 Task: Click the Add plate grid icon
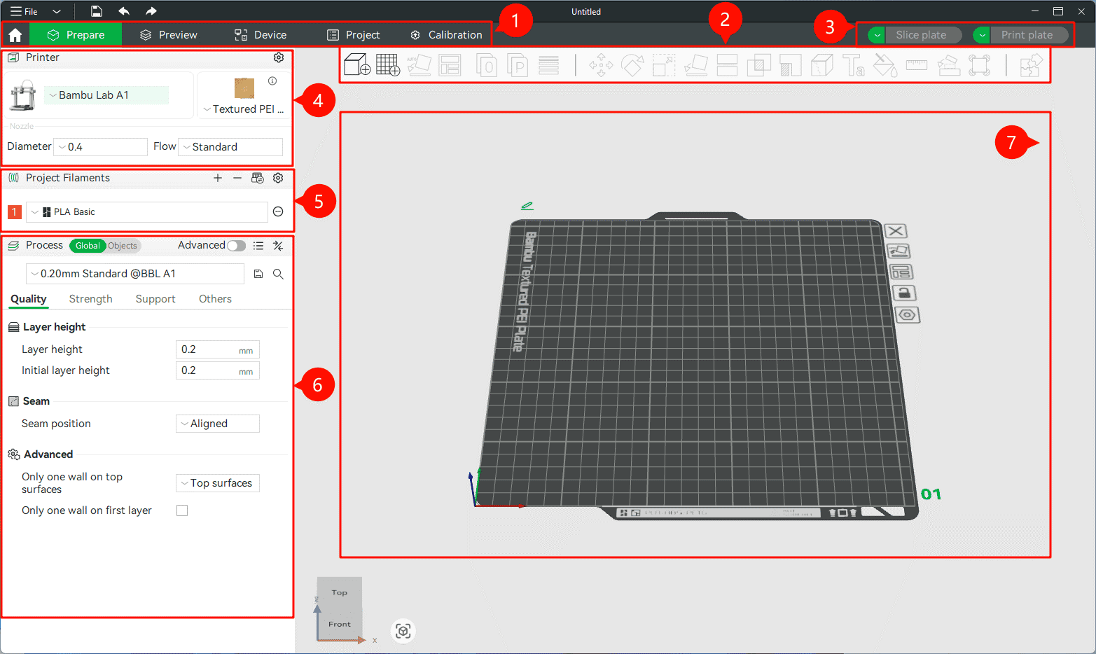tap(388, 65)
